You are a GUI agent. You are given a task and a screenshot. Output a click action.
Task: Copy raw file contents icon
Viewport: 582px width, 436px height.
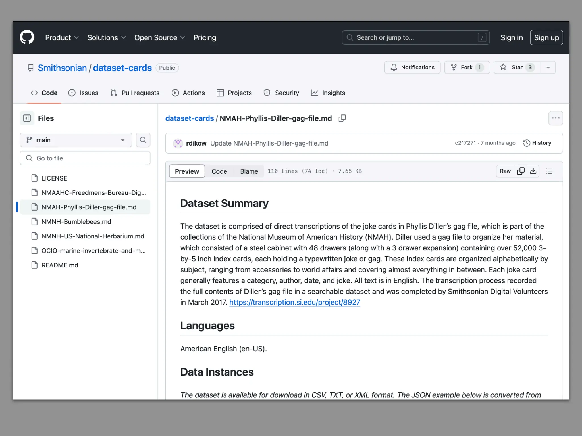[521, 171]
